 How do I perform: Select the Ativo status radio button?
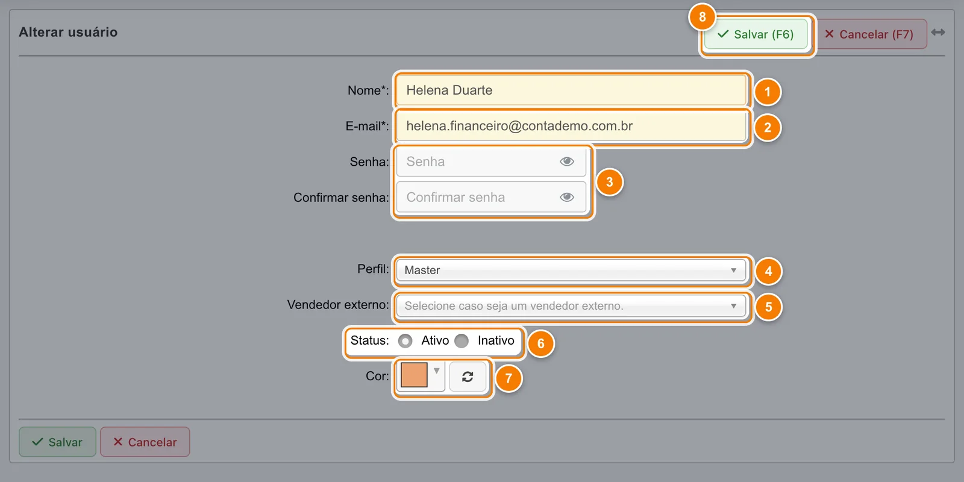405,341
